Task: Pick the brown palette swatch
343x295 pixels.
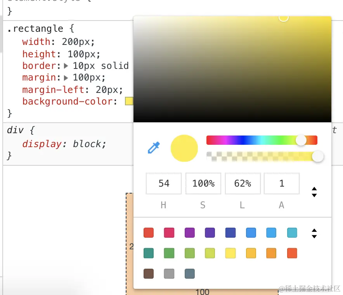Action: click(149, 274)
